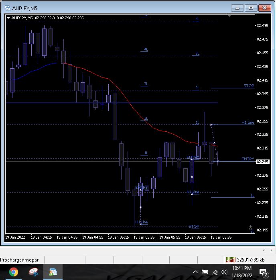
Task: Select the STOP line label at 82.40
Action: coord(249,86)
